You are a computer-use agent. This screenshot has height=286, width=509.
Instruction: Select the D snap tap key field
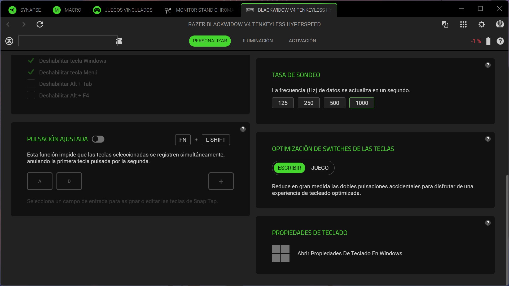[x=69, y=181]
